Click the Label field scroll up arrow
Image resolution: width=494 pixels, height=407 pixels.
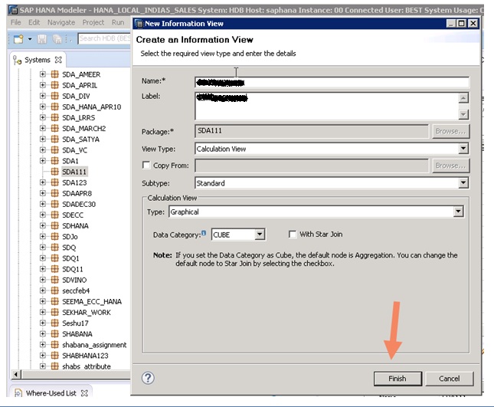point(463,98)
